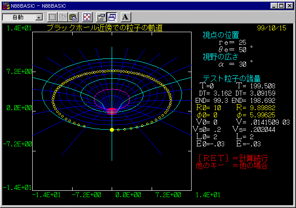Click the テスト粒子の諸量 heading
This screenshot has width=296, height=208.
(x=232, y=78)
